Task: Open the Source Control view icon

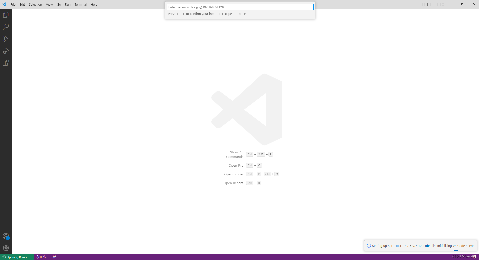Action: tap(6, 39)
